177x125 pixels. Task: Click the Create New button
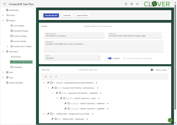pyautogui.click(x=67, y=15)
